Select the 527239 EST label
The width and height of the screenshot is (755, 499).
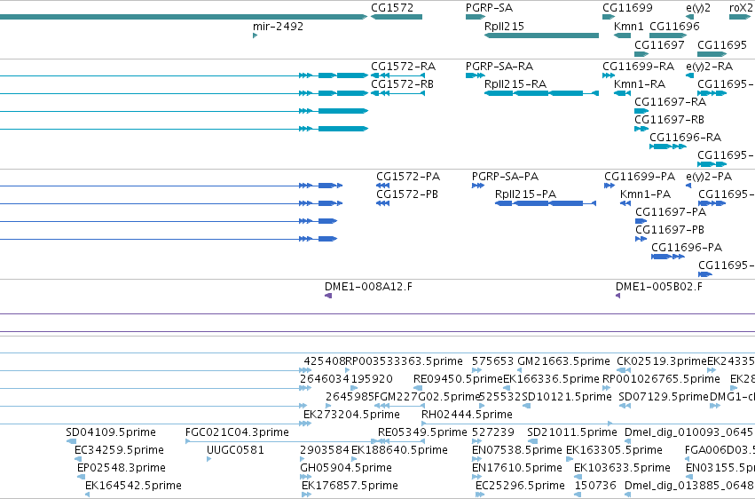pos(493,432)
